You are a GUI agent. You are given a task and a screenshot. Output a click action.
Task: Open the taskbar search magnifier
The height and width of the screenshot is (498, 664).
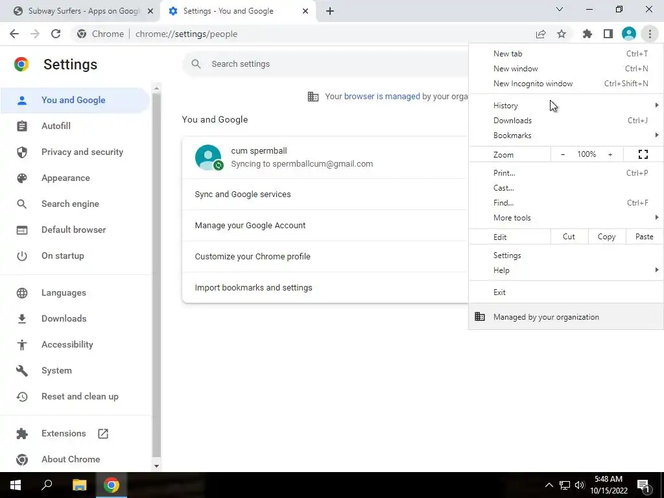pyautogui.click(x=47, y=485)
